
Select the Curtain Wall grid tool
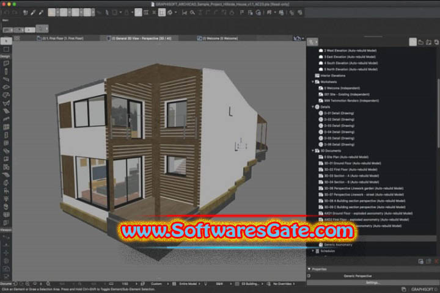pyautogui.click(x=6, y=127)
